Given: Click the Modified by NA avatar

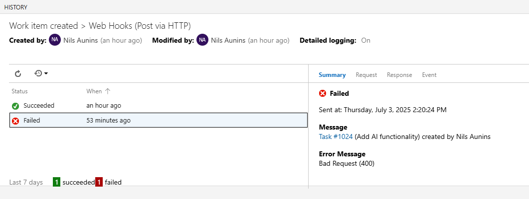Looking at the screenshot, I should click(202, 40).
